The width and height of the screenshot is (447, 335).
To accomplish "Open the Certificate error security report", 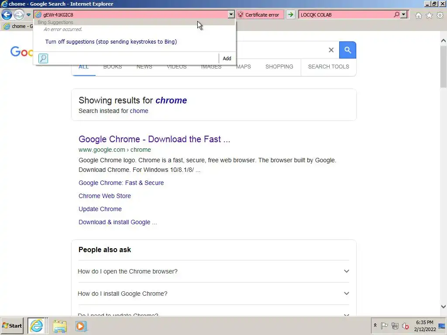I will 259,15.
